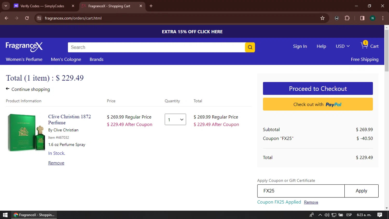Click the FragranceX logo
The height and width of the screenshot is (219, 389).
tap(24, 47)
